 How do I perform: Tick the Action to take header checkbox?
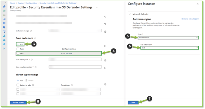tap(18, 85)
